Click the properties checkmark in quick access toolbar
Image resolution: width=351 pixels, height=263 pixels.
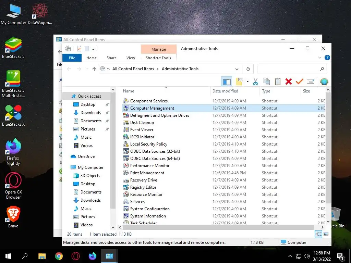click(x=79, y=49)
